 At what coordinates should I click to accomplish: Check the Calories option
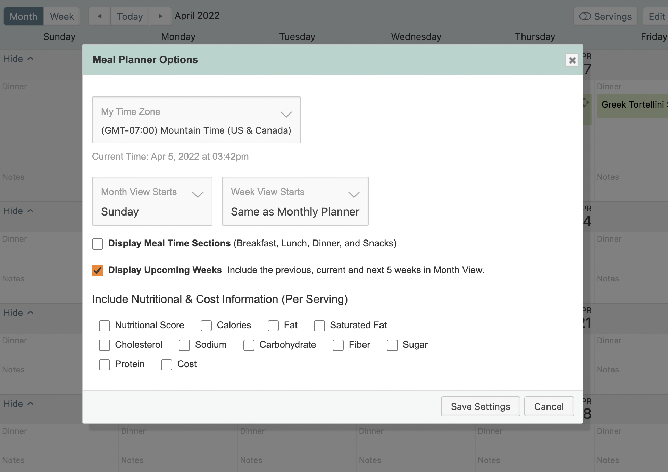pos(206,326)
